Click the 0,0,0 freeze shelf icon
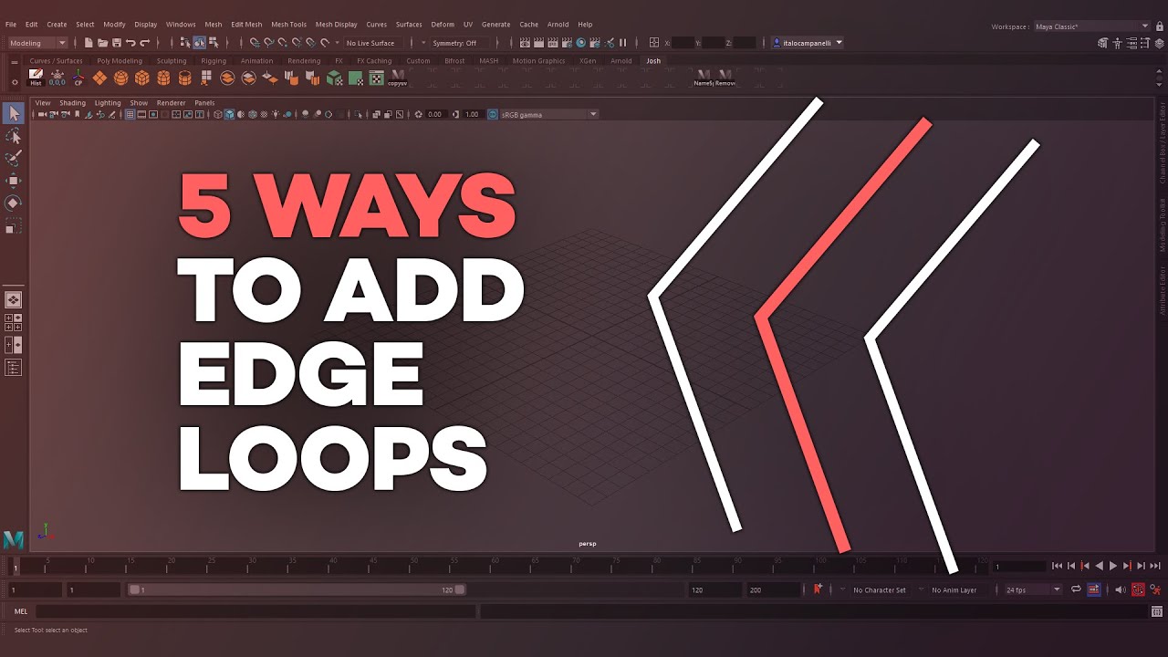The width and height of the screenshot is (1168, 657). [57, 78]
